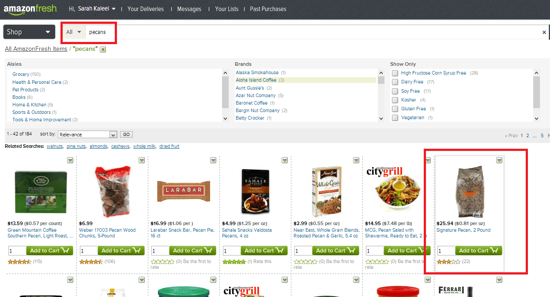Check the Kosher filter
Image resolution: width=550 pixels, height=297 pixels.
click(395, 100)
